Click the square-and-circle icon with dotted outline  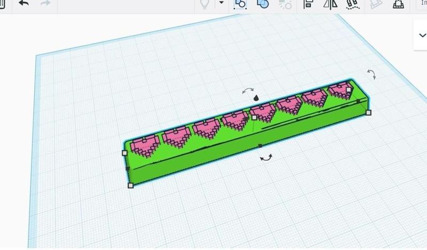[240, 4]
